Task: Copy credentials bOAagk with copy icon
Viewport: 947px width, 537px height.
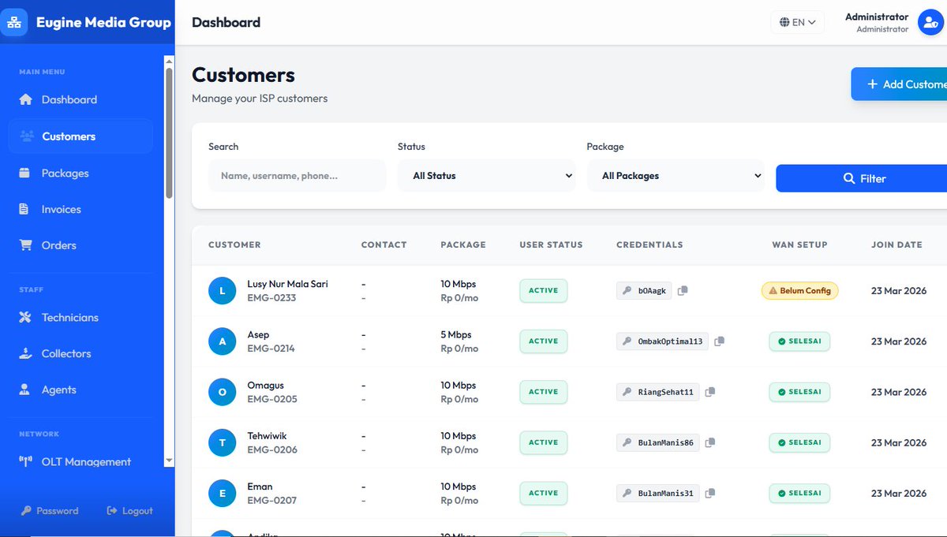Action: coord(683,290)
